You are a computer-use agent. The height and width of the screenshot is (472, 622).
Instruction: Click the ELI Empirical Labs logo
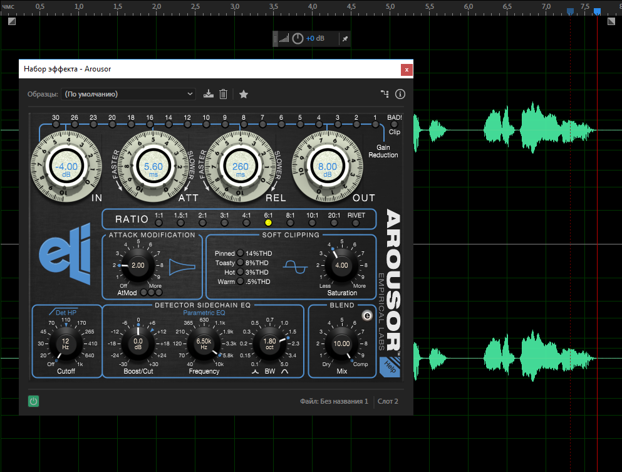(65, 254)
